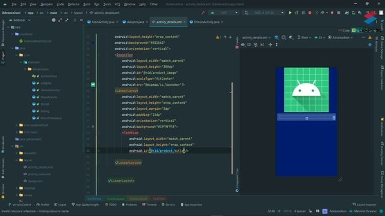The width and height of the screenshot is (385, 216).
Task: Toggle the read-only lock icon in status bar
Action: pos(310,211)
